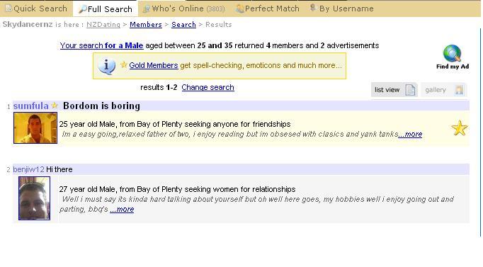Expand benjiw12's description with ...more
The height and width of the screenshot is (267, 483).
(122, 210)
